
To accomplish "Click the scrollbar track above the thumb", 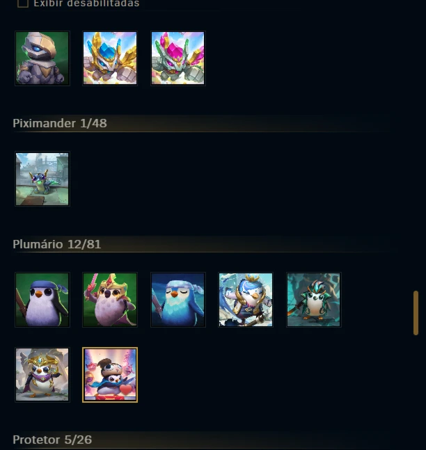I will pyautogui.click(x=416, y=143).
